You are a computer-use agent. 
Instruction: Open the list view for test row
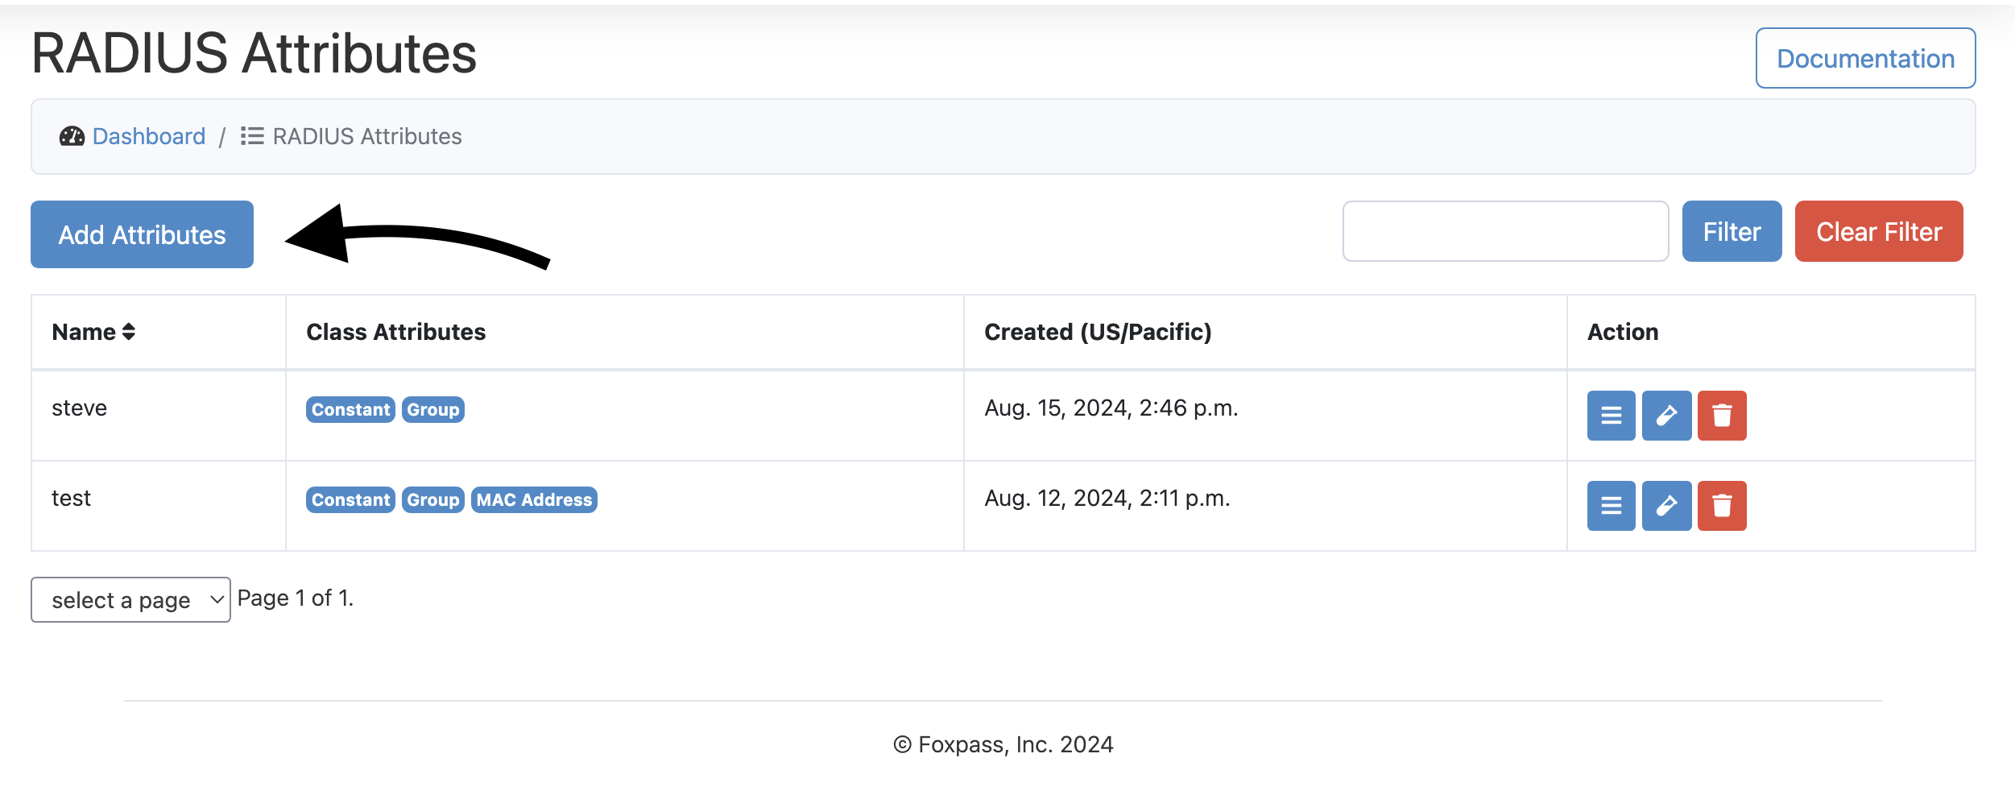click(1611, 506)
